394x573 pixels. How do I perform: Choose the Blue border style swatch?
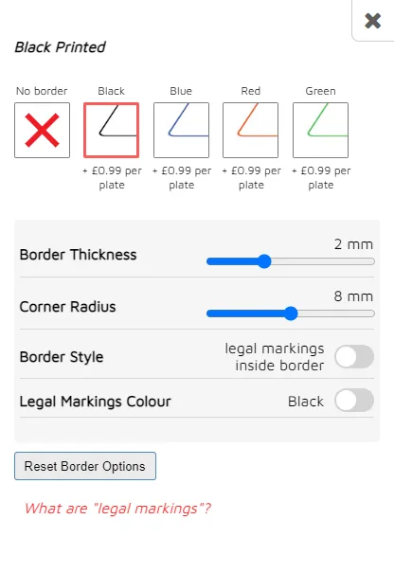coord(181,130)
